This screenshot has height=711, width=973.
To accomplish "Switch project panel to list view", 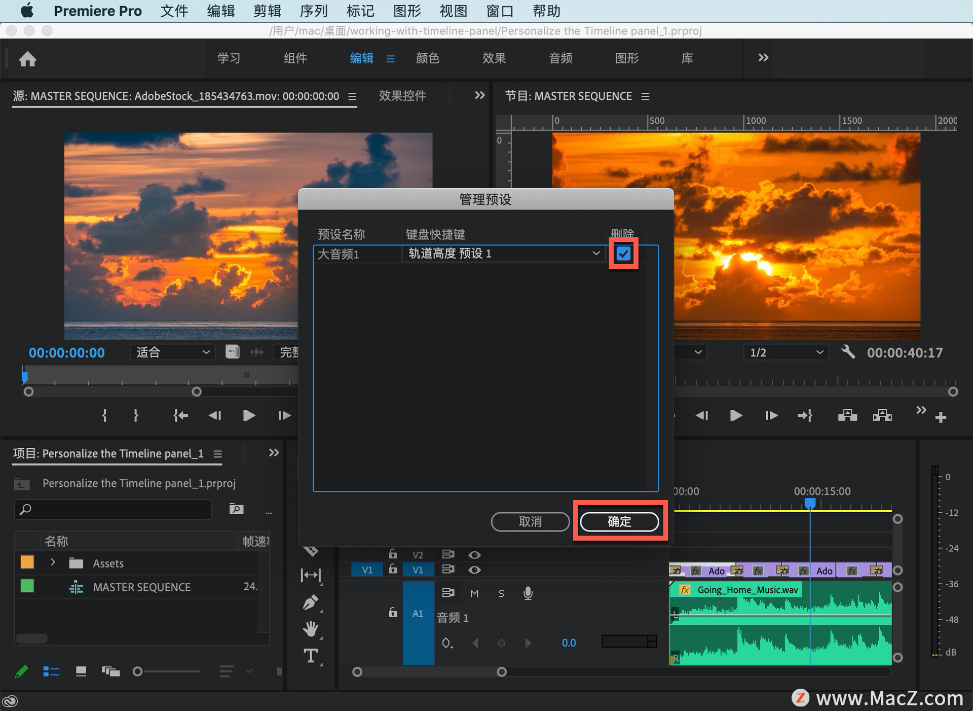I will [51, 671].
